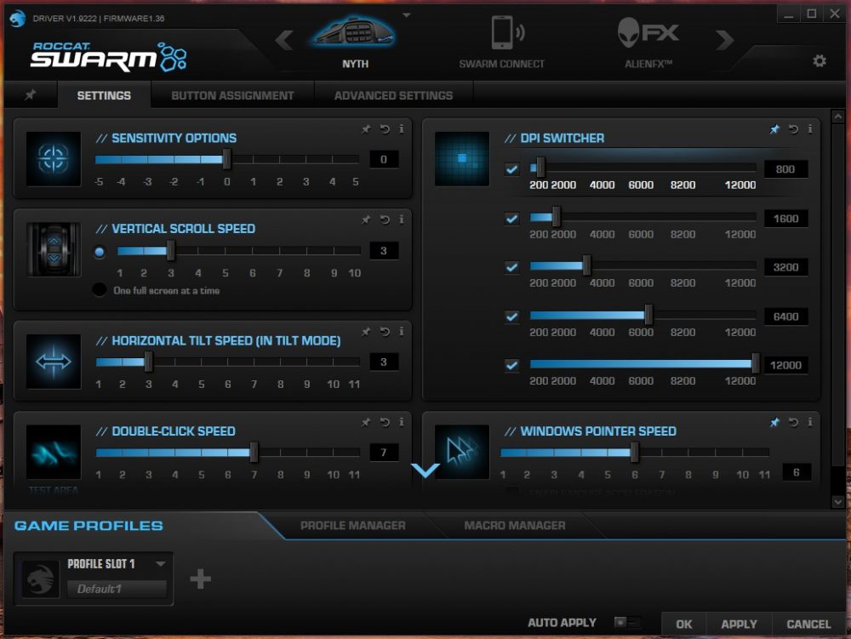Pin the Sensitivity Options panel
This screenshot has width=851, height=639.
[366, 128]
